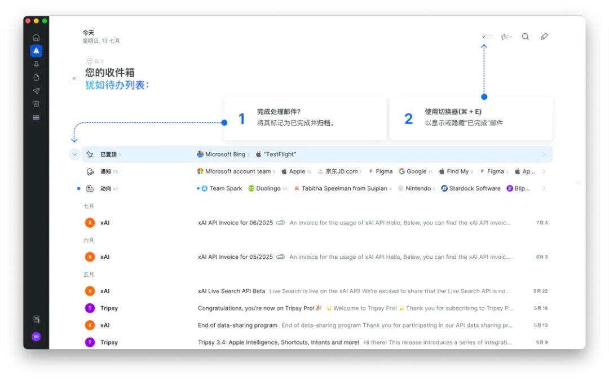609x380 pixels.
Task: Open the xAI Live Search API Beta email
Action: point(317,291)
